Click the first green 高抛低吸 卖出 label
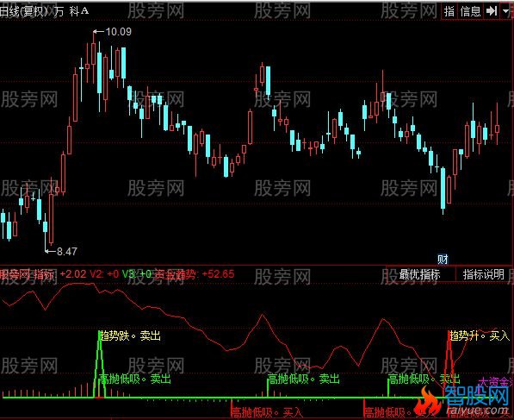 coord(135,379)
